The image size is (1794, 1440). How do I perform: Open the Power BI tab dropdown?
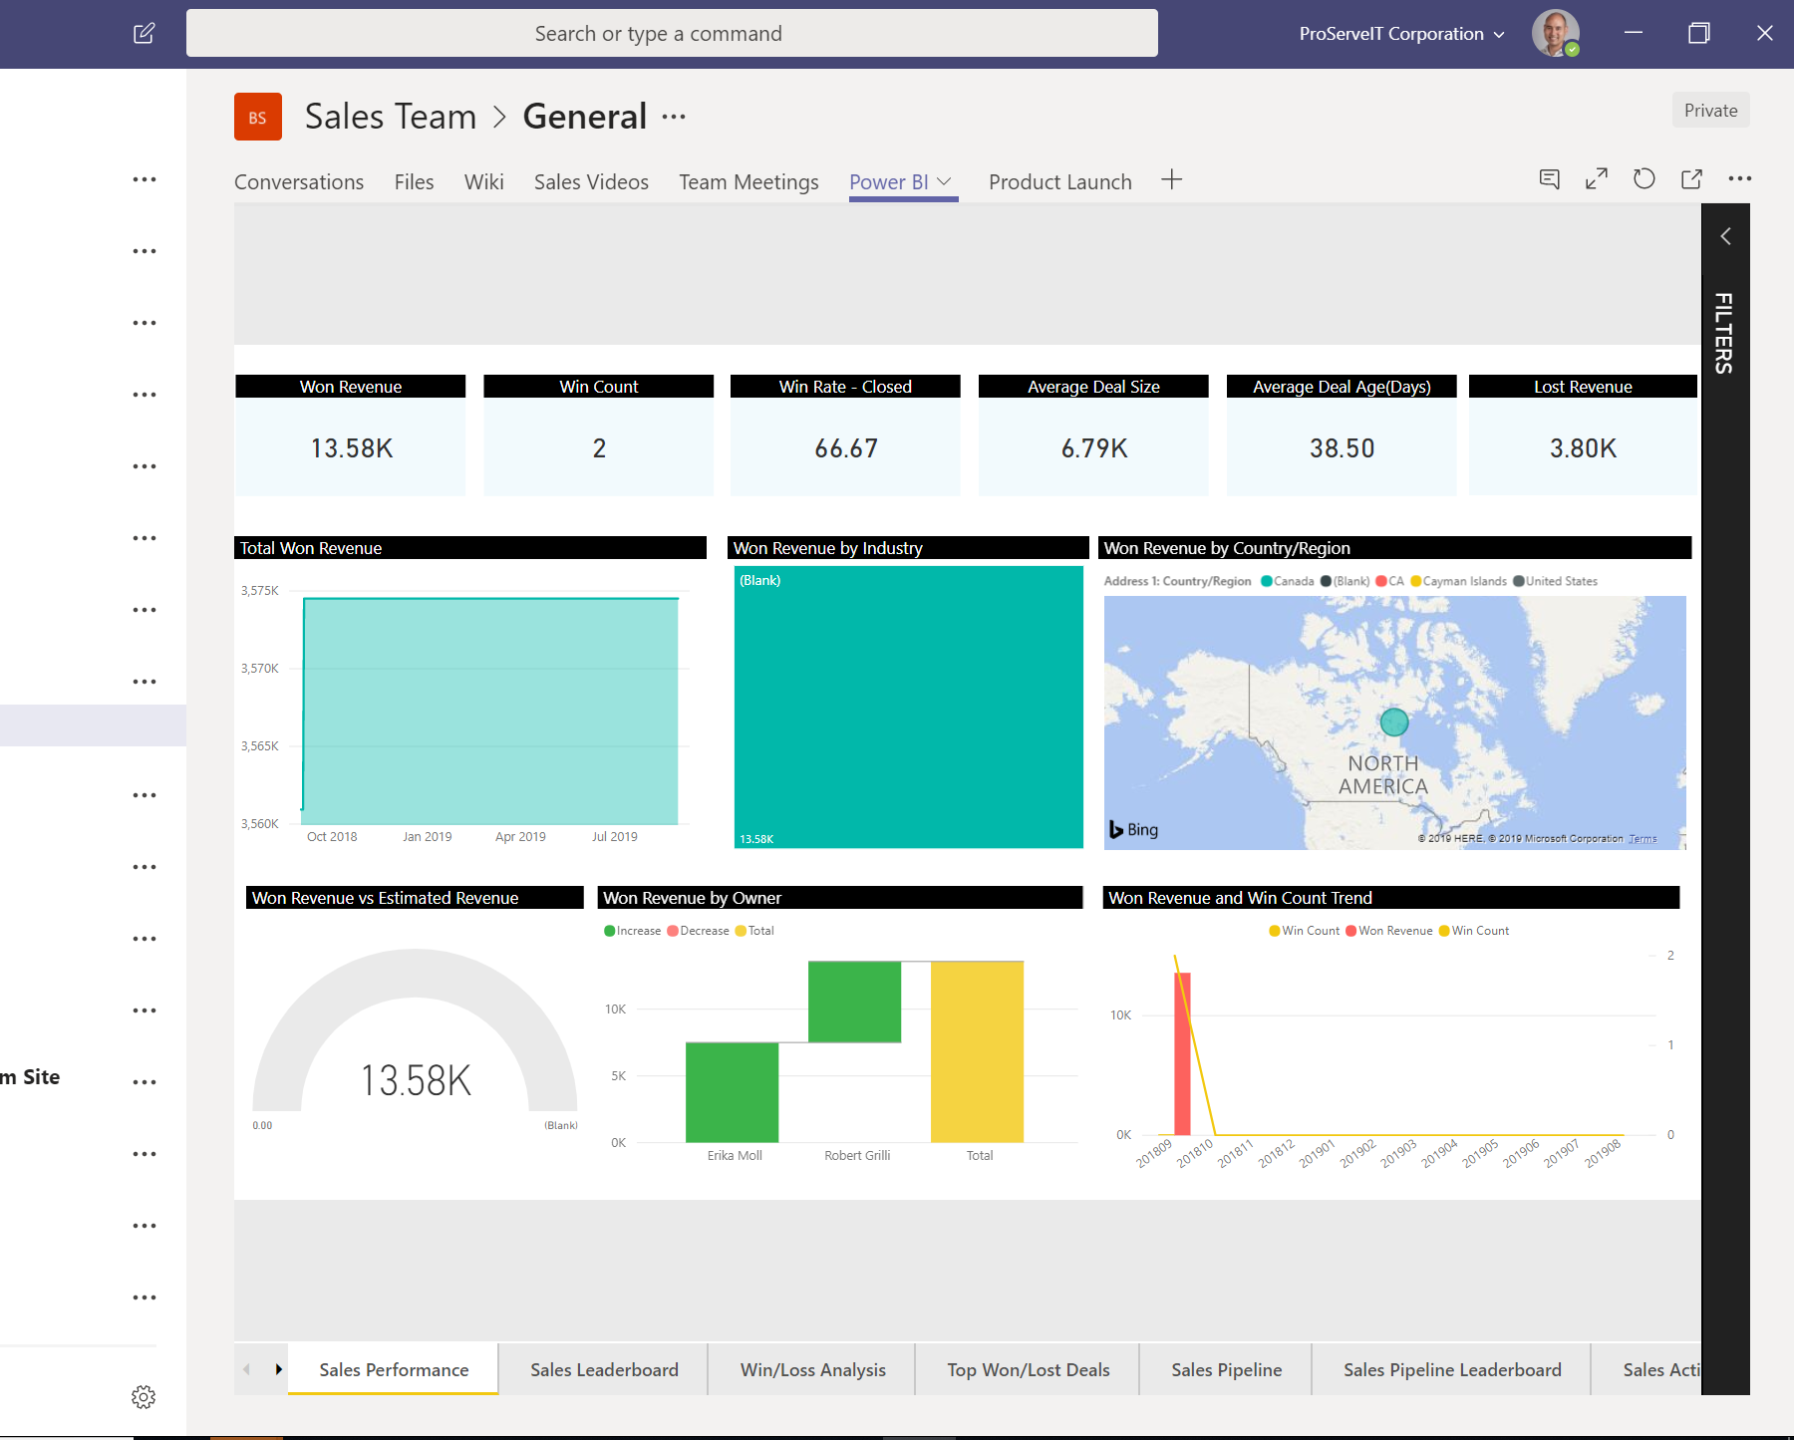pos(945,181)
